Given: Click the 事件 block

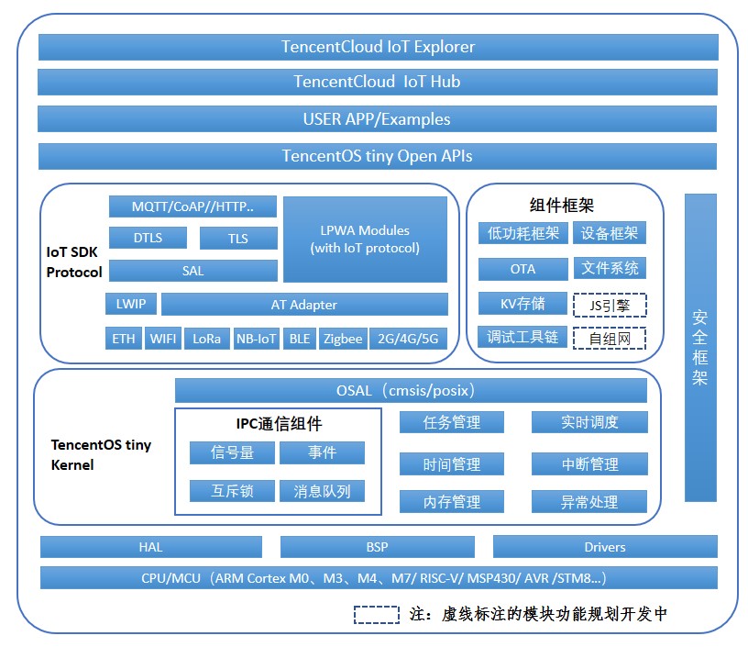Looking at the screenshot, I should (322, 452).
